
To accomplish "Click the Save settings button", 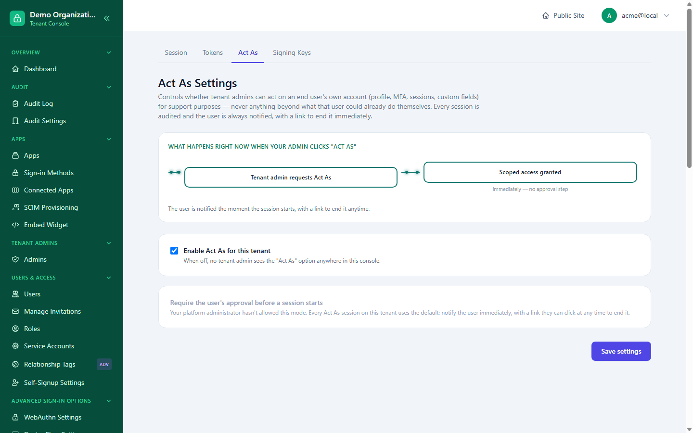I will (621, 351).
